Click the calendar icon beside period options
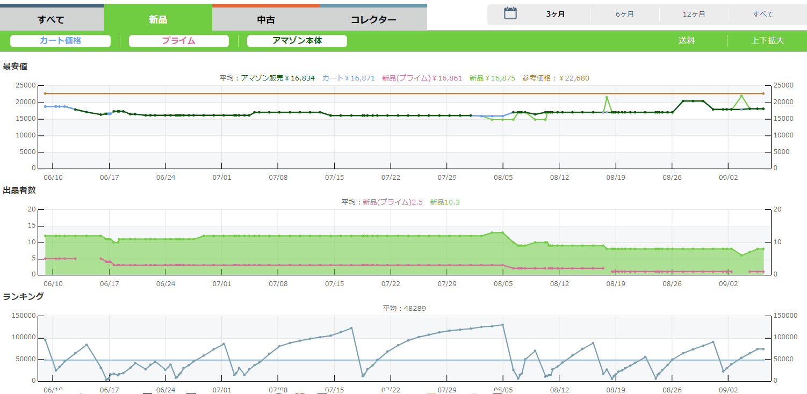Screen dimensions: 807x394 [510, 14]
